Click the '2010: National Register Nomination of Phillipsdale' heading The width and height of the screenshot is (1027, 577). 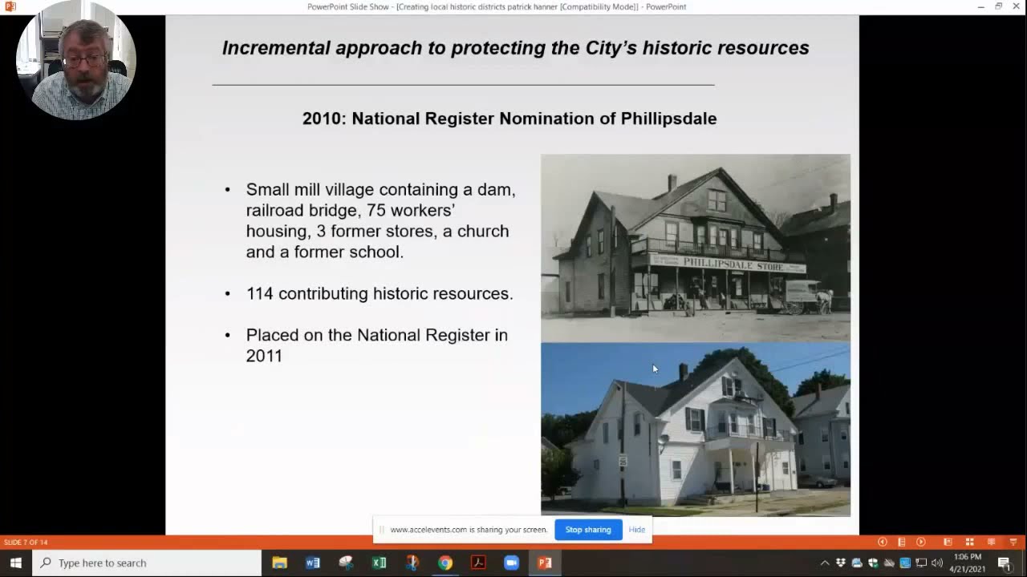click(509, 119)
